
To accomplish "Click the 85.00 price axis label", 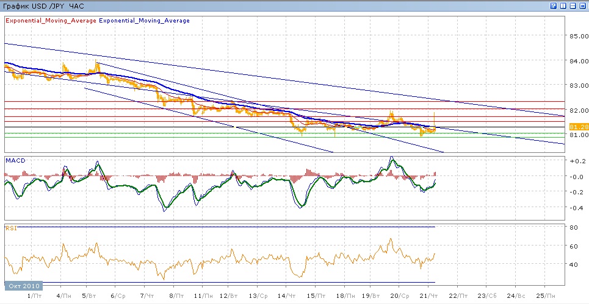I will click(x=577, y=36).
